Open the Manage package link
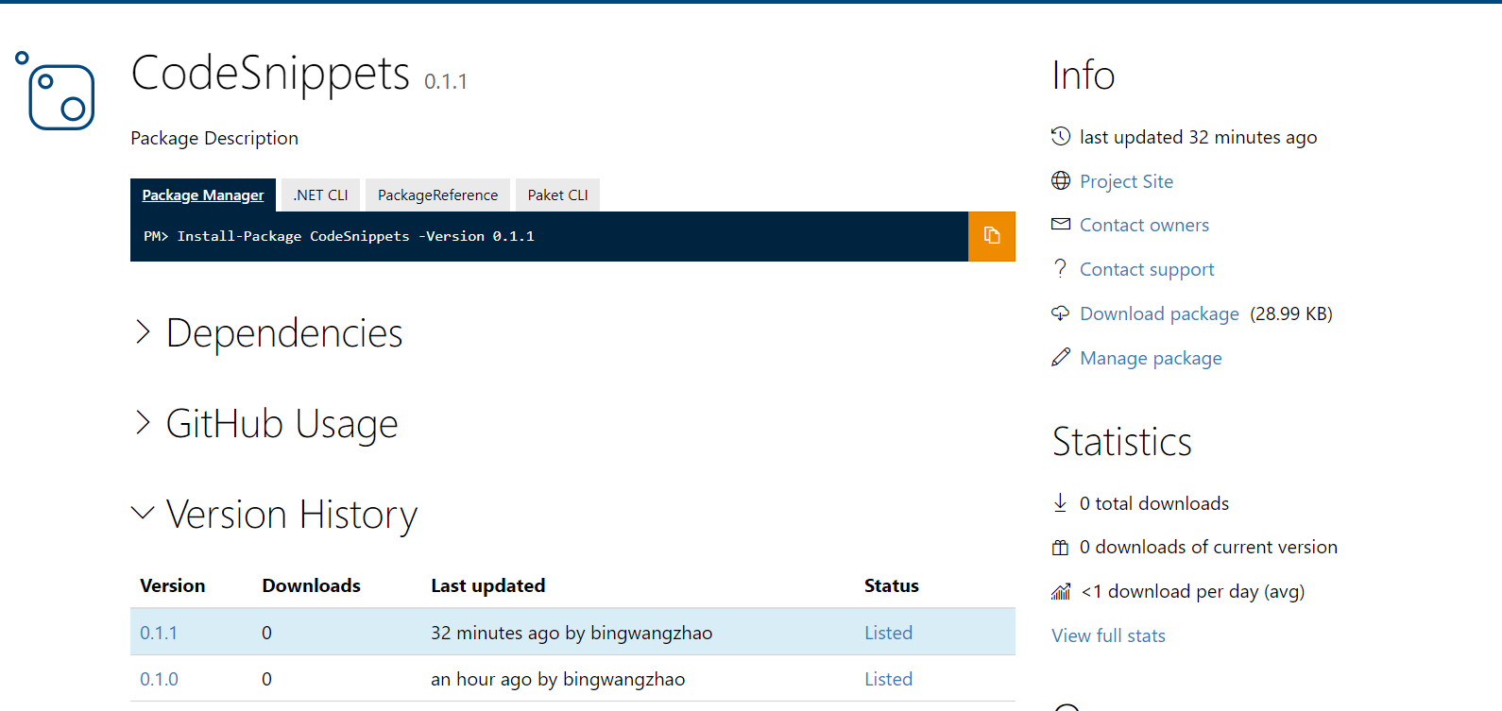 point(1151,358)
